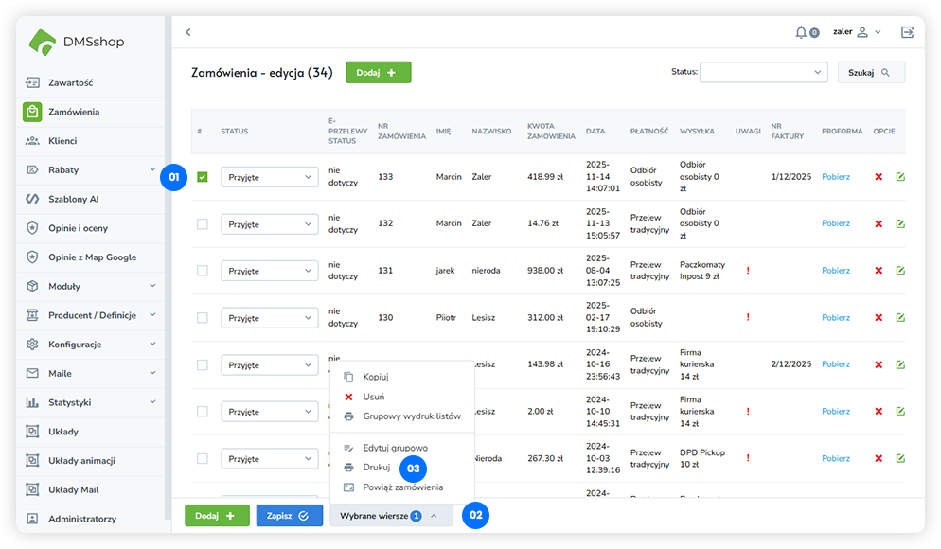The height and width of the screenshot is (549, 941).
Task: Open the Status filter dropdown
Action: point(763,72)
